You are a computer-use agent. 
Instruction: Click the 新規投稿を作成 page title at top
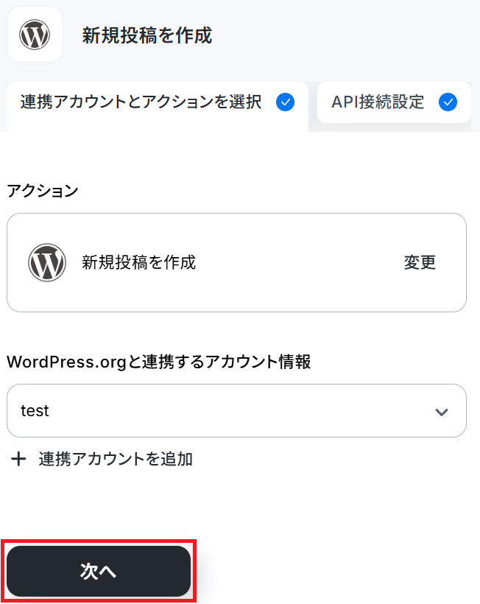(x=147, y=35)
